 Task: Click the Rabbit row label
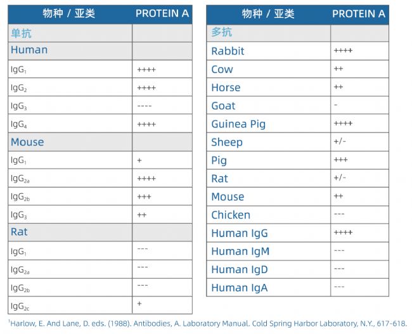tap(228, 51)
